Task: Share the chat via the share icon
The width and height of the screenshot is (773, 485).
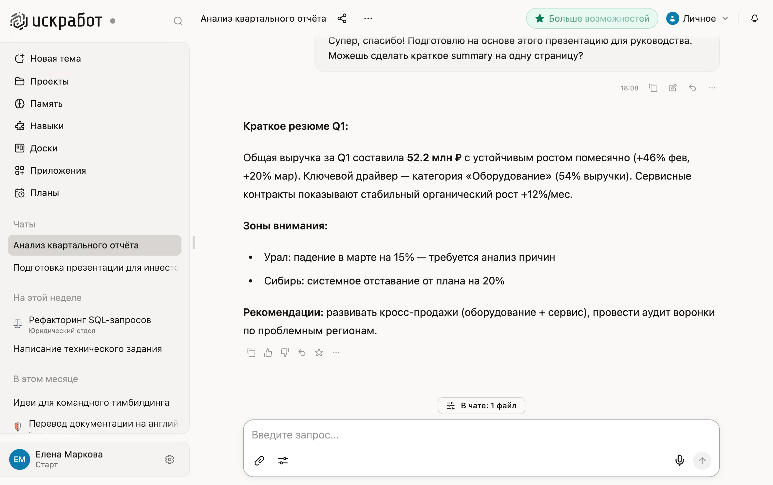Action: 342,18
